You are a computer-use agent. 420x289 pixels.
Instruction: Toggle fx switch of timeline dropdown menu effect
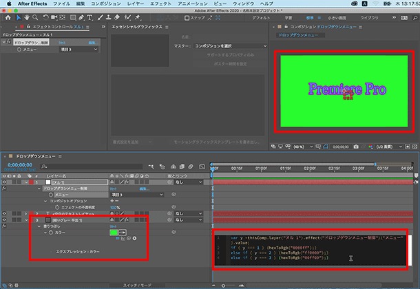[4, 189]
